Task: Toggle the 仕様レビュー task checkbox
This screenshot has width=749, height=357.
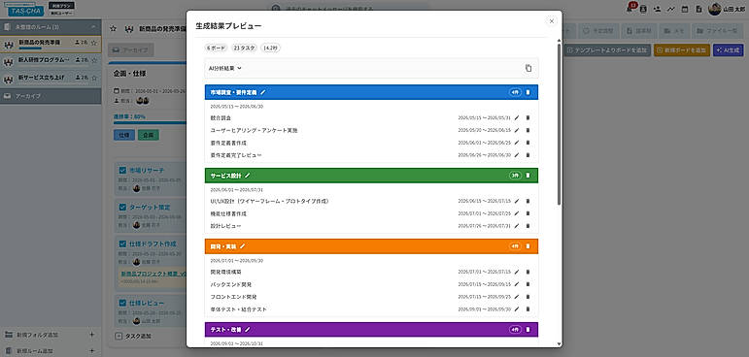Action: 122,303
